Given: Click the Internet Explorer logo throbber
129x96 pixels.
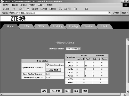Looking at the screenshot, I should pos(126,5).
